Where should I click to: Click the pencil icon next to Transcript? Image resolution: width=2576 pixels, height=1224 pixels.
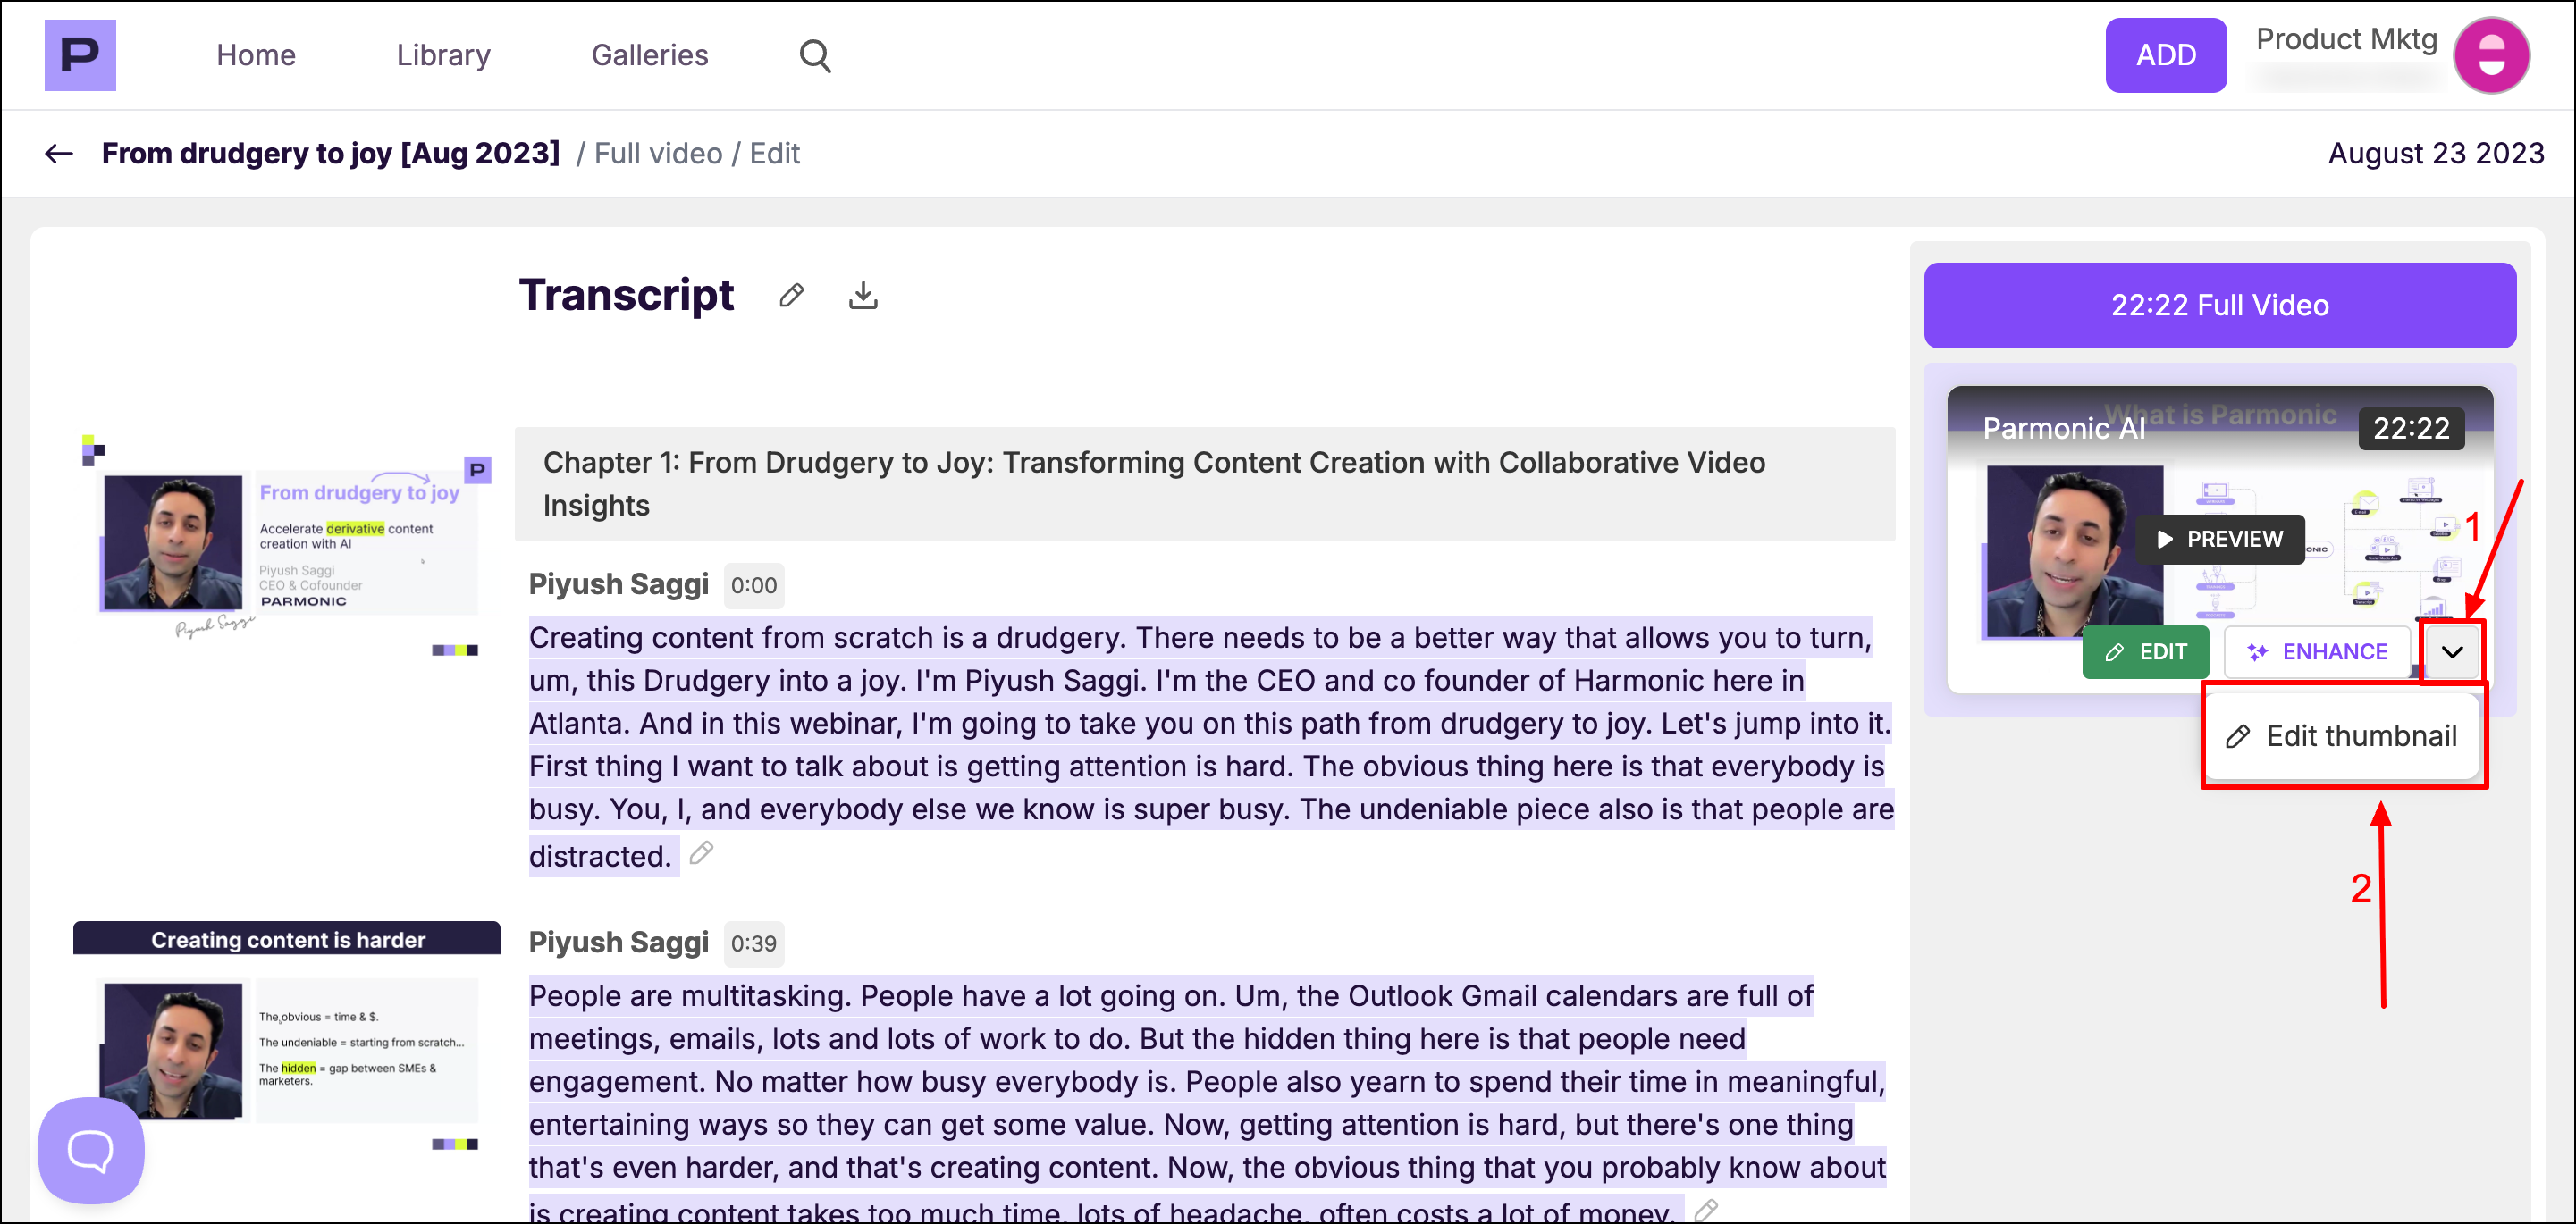coord(791,295)
